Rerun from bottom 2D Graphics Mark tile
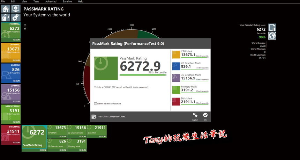The image size is (300, 160). 62,150
